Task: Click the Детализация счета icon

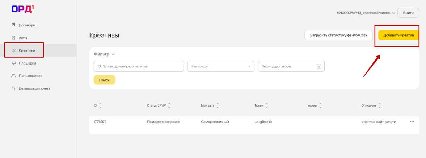Action: [14, 88]
